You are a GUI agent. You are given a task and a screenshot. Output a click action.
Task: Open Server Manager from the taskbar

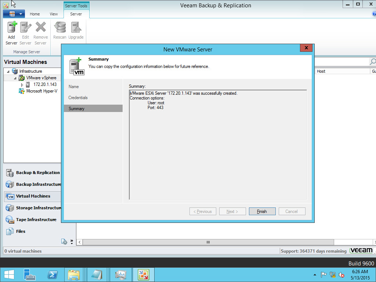pos(29,275)
